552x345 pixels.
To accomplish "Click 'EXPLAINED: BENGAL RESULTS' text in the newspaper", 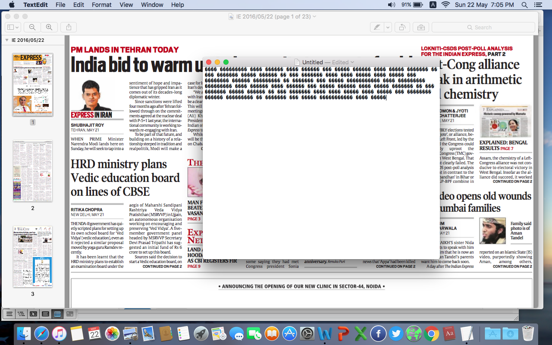I will [504, 145].
